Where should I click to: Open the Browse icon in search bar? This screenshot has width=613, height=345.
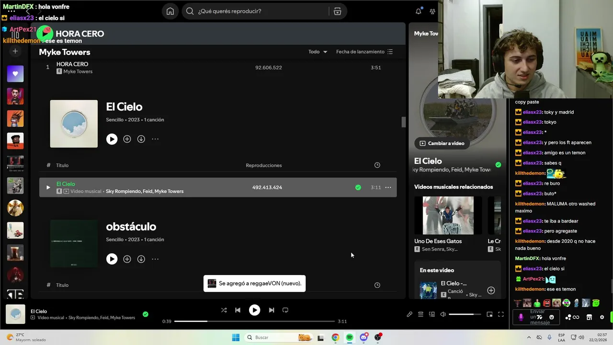[337, 11]
